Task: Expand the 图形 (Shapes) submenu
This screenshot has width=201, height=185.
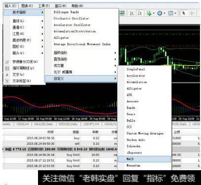Action: point(24,46)
